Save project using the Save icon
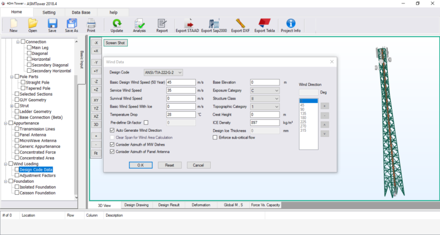The height and width of the screenshot is (235, 440). point(52,26)
